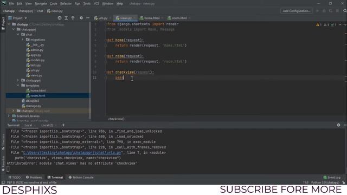
Task: Collapse the chatapp root folder
Action: (9, 24)
